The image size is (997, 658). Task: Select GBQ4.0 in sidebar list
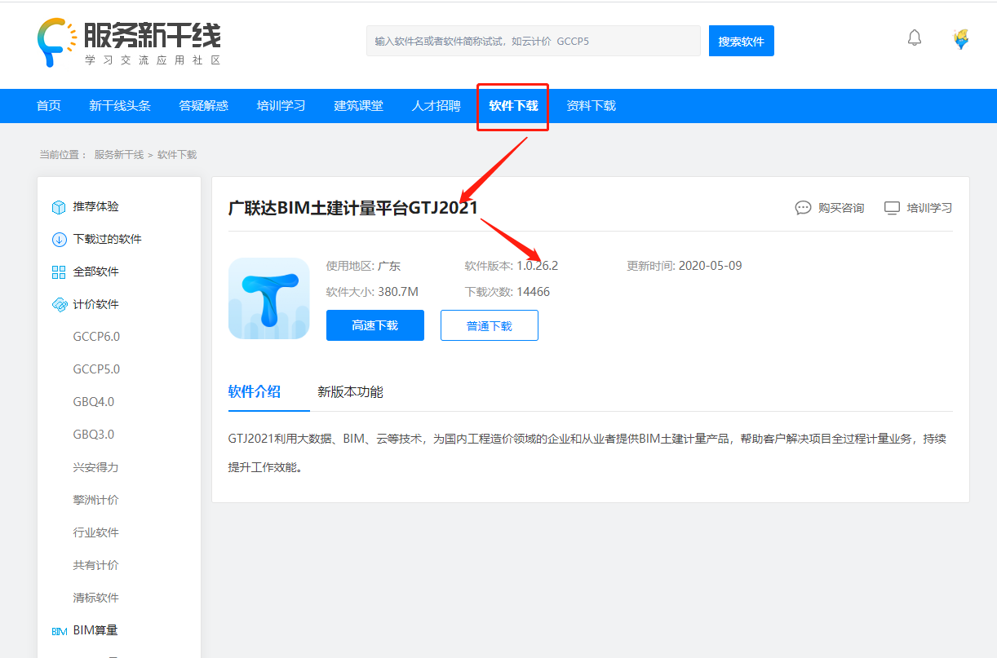[x=94, y=402]
